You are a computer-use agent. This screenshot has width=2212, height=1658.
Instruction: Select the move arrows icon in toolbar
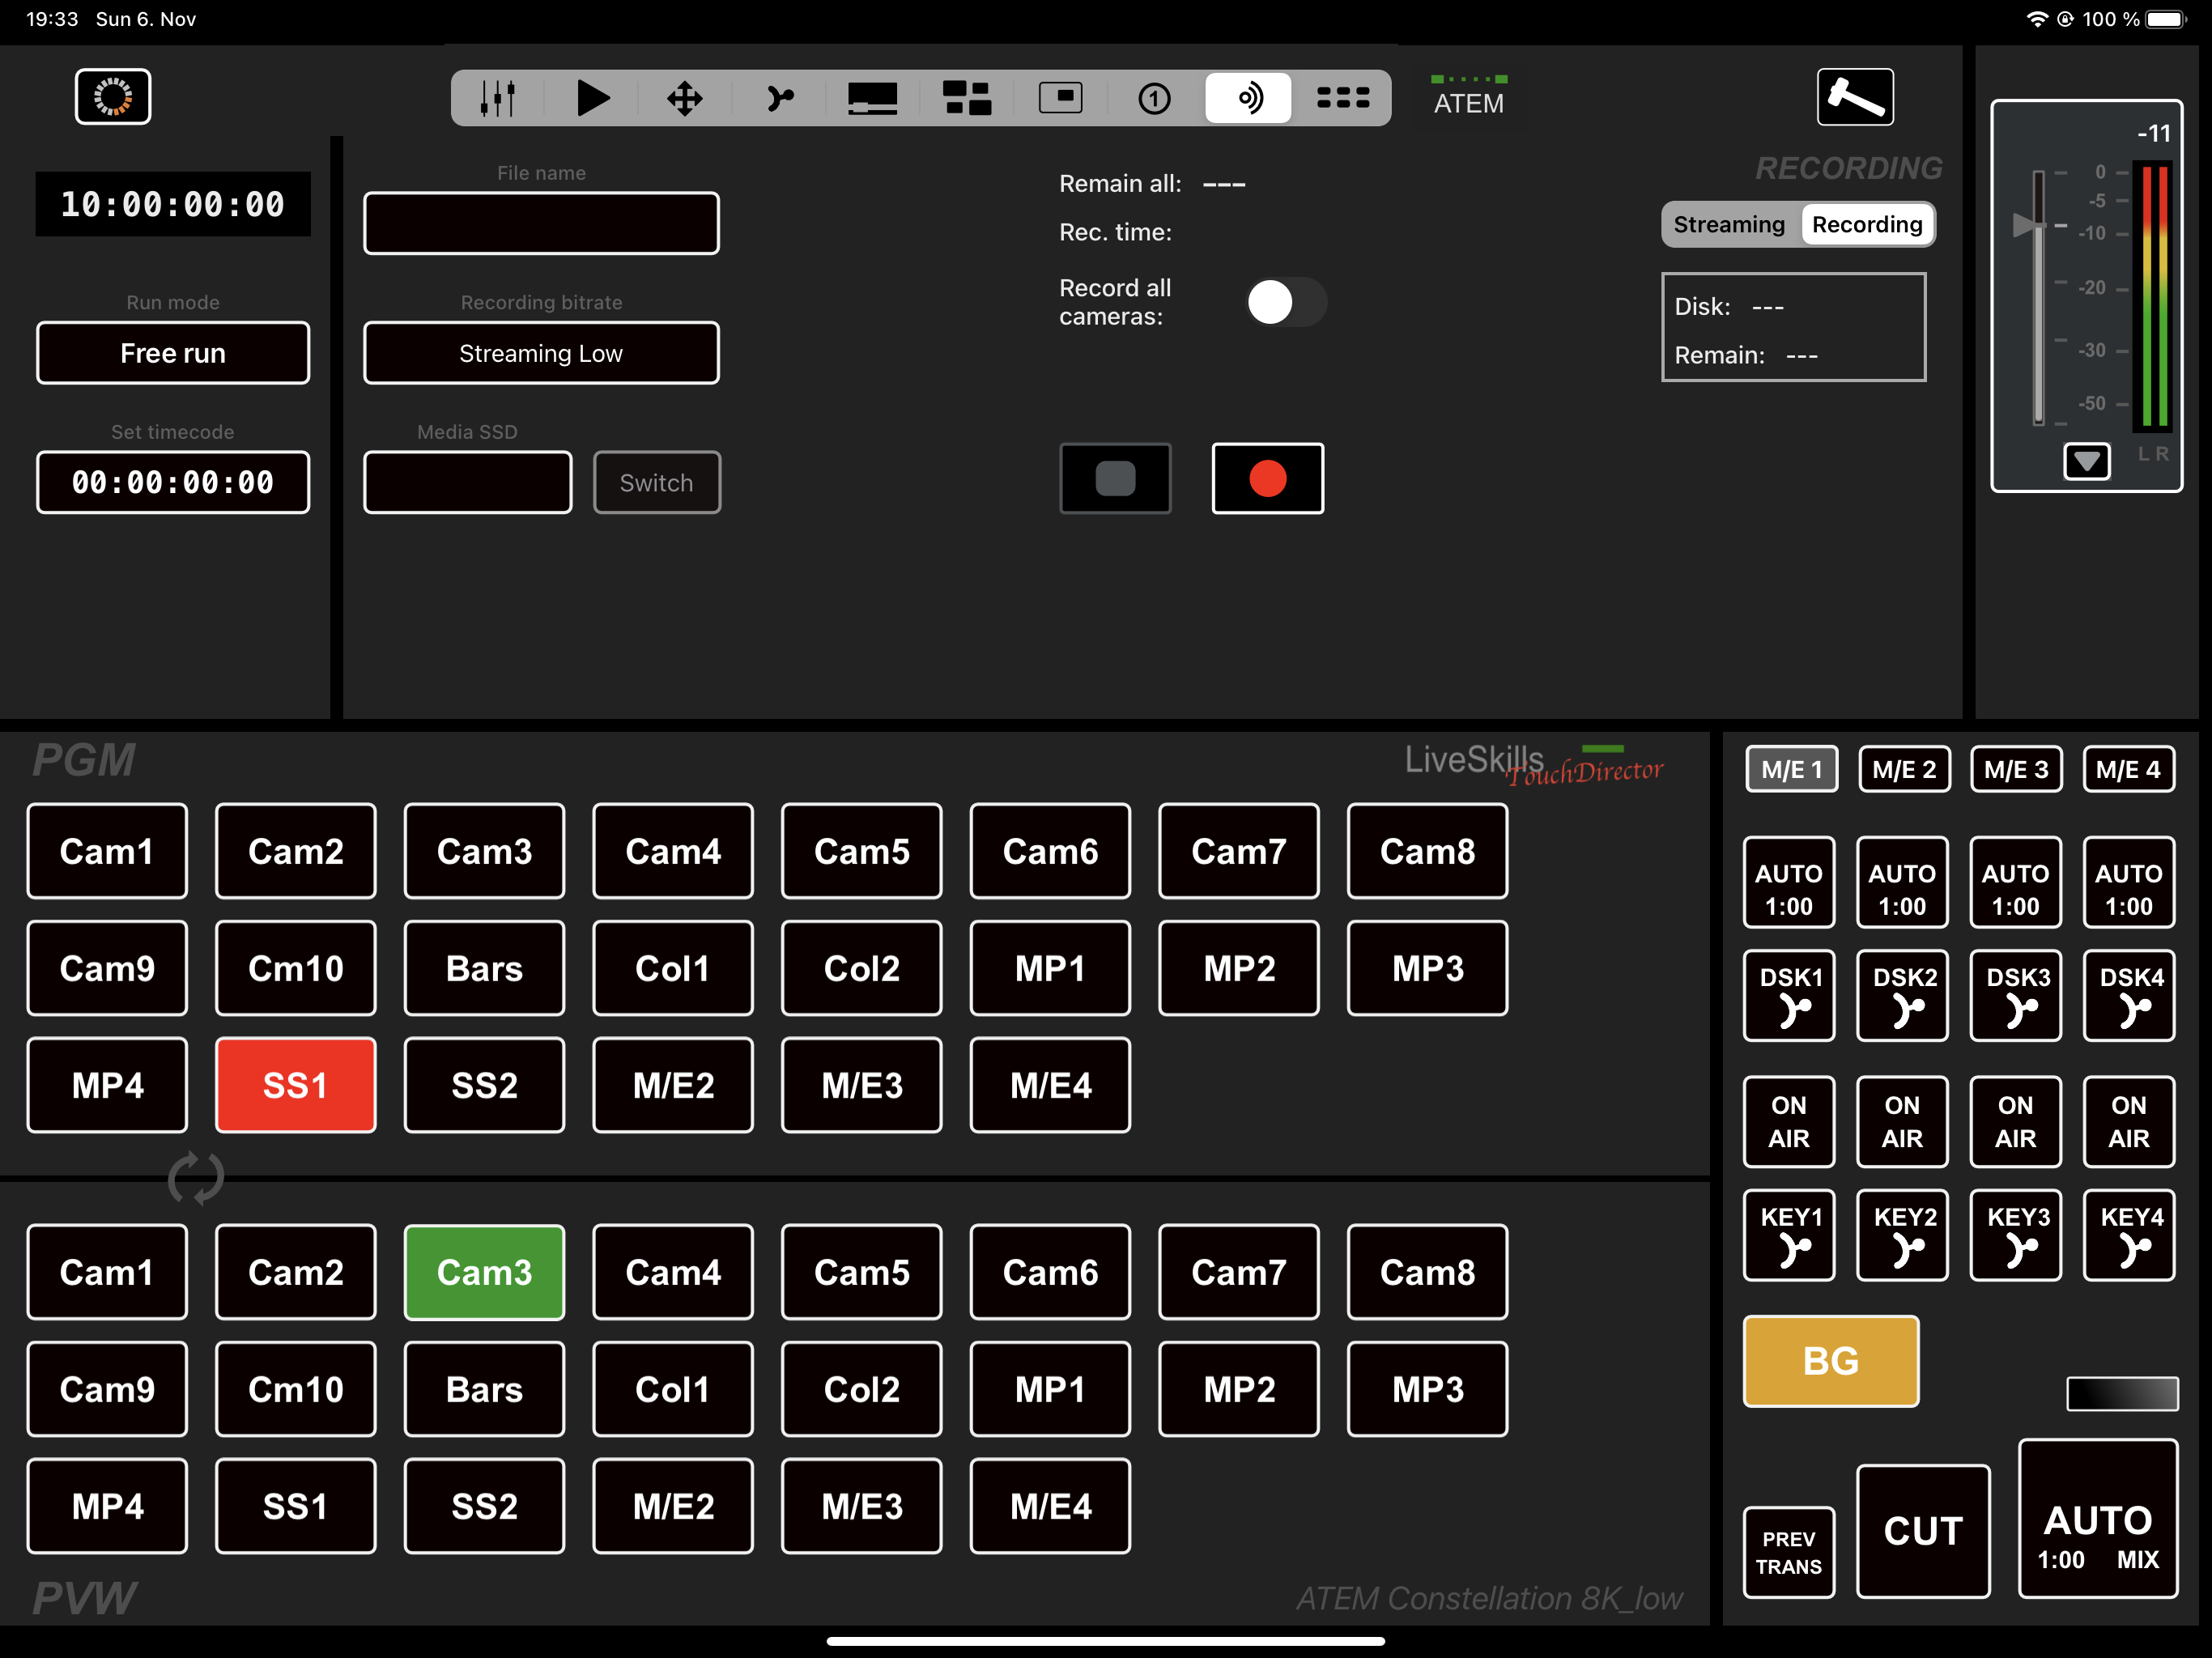(685, 98)
